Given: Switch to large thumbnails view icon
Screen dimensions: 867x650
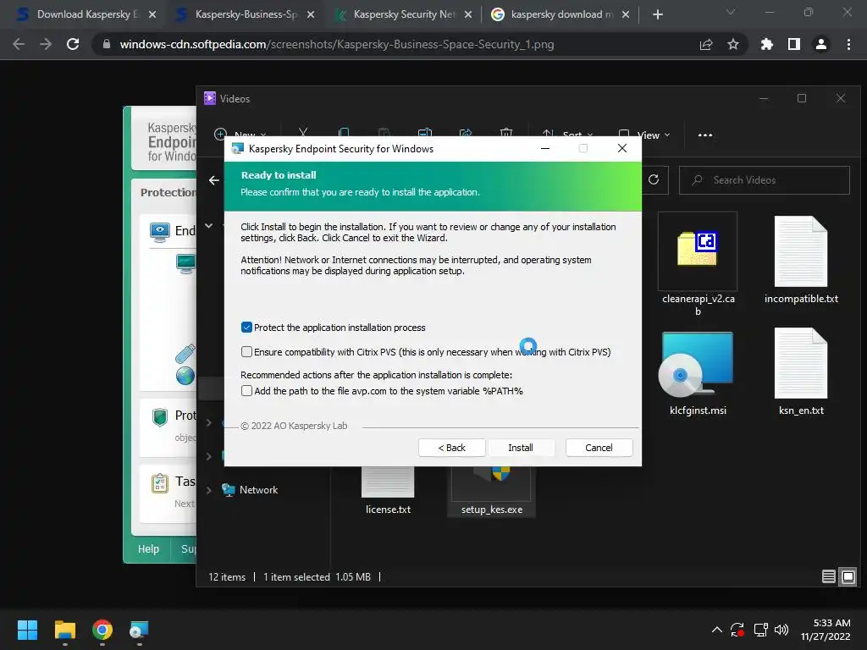Looking at the screenshot, I should [848, 576].
